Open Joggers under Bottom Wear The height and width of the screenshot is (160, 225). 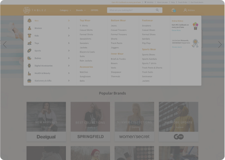click(115, 48)
